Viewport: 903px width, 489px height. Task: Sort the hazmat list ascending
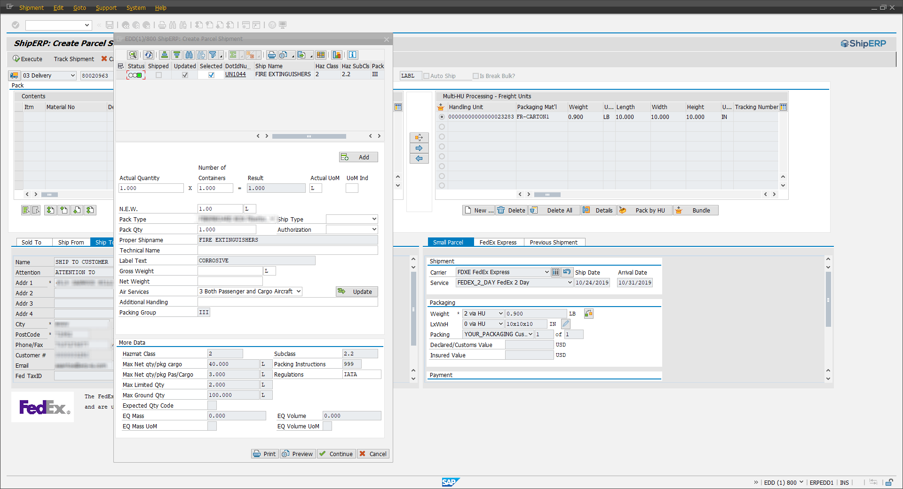click(165, 55)
